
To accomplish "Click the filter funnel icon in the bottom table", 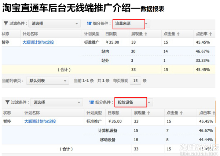I will point(7,102).
